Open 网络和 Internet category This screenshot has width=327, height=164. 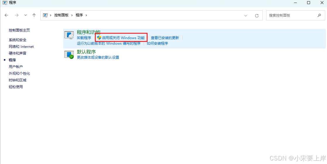click(x=21, y=47)
